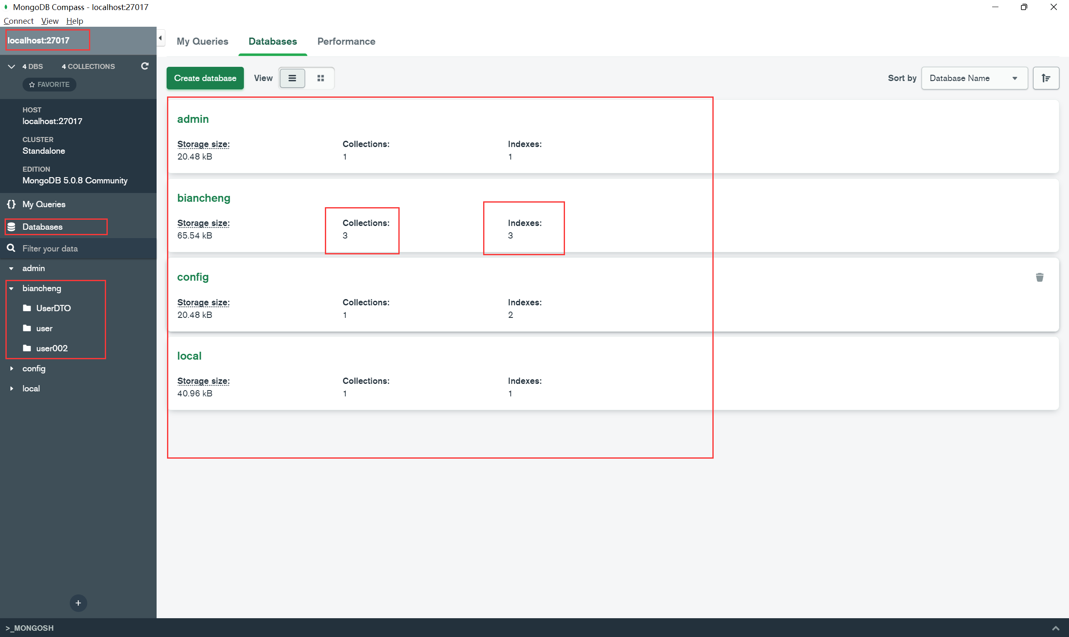Switch to the Performance tab
The height and width of the screenshot is (637, 1069).
(x=346, y=41)
